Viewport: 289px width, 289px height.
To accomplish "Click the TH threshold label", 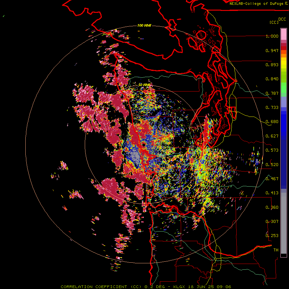I will 276,250.
